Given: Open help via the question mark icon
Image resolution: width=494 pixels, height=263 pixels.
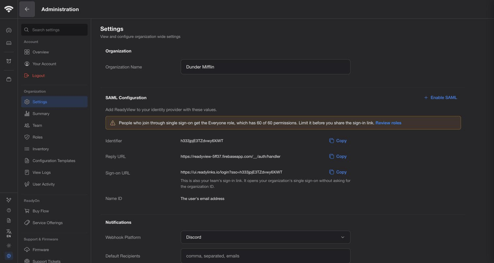Looking at the screenshot, I should pos(9,211).
